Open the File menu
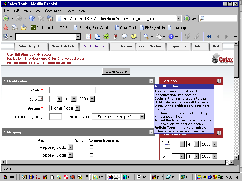Viewport: 242px width, 181px height. (x=6, y=11)
